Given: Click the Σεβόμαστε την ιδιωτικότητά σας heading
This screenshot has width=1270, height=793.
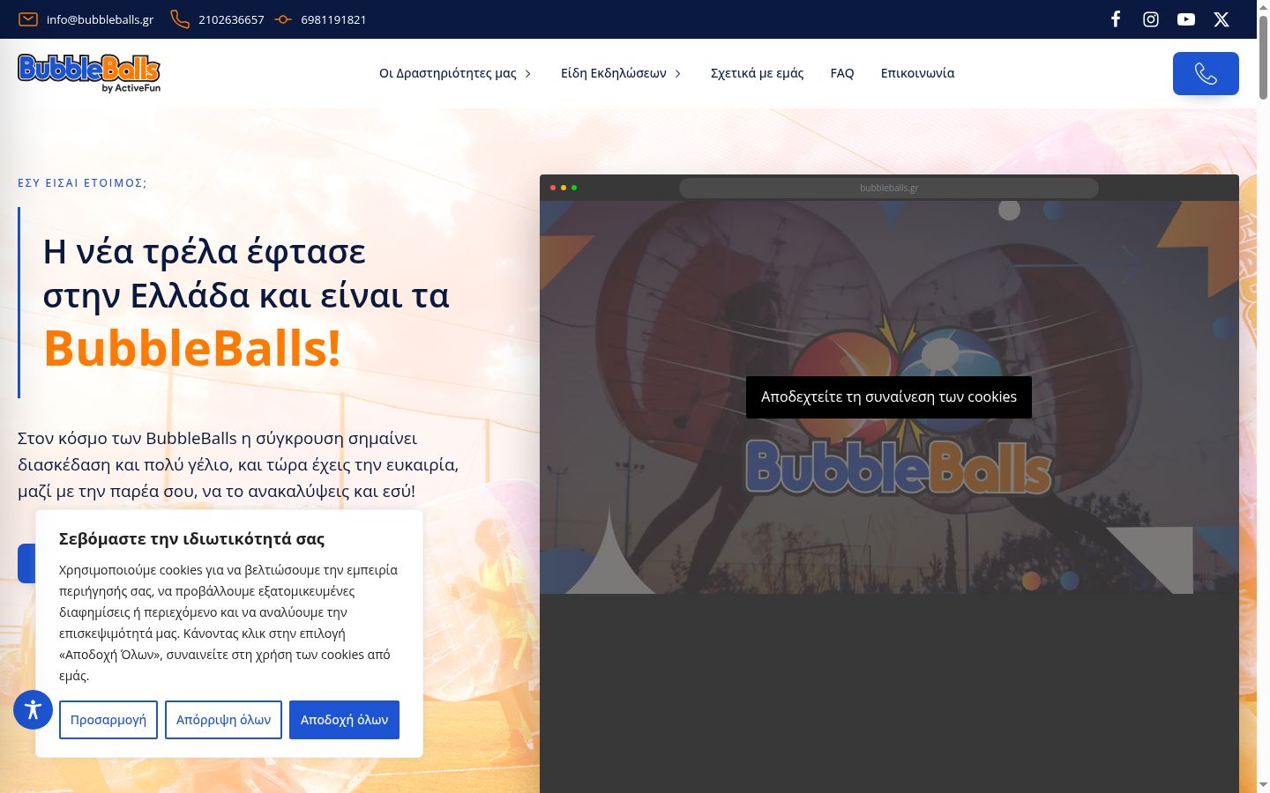Looking at the screenshot, I should pos(191,539).
